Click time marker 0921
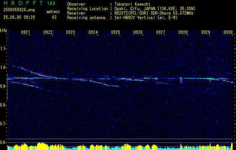 point(26,32)
